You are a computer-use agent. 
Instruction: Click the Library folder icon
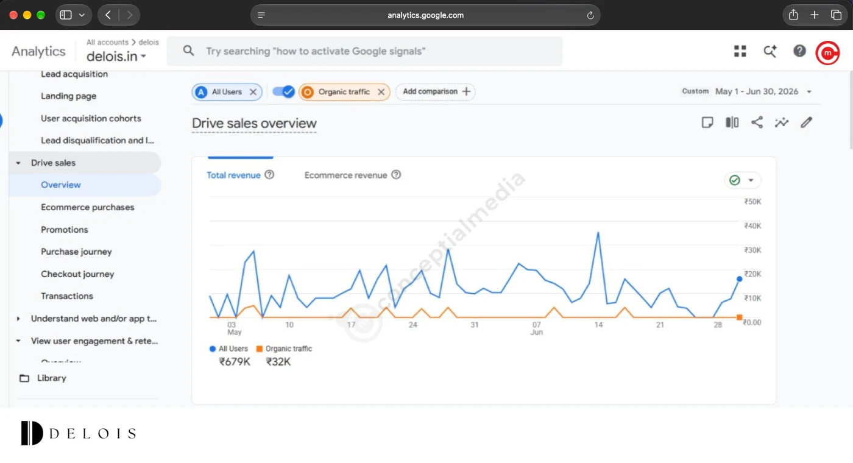coord(24,378)
